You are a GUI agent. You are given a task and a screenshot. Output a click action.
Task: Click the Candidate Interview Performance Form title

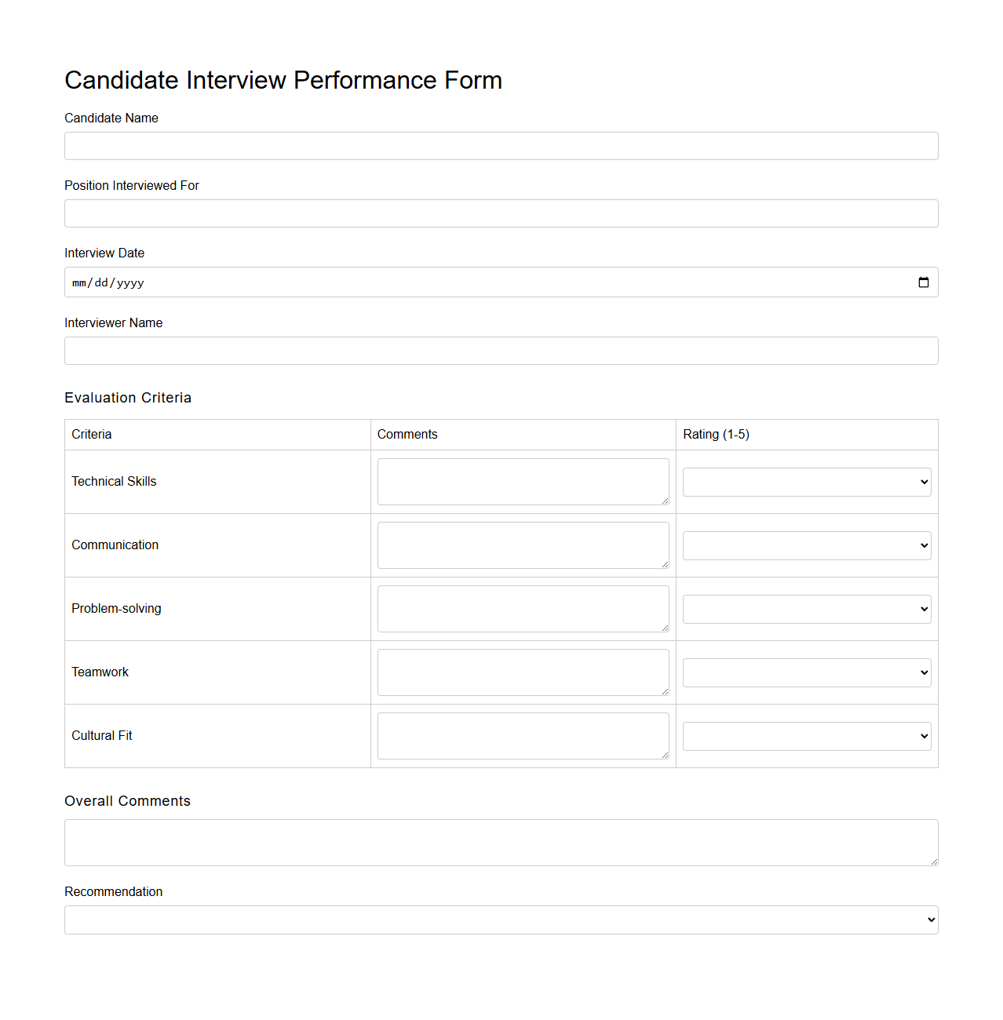tap(283, 79)
